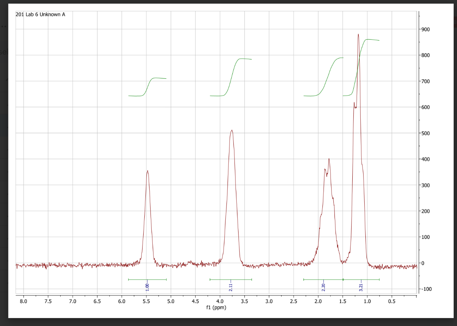Click the 8.0 ppm tick label

[23, 301]
